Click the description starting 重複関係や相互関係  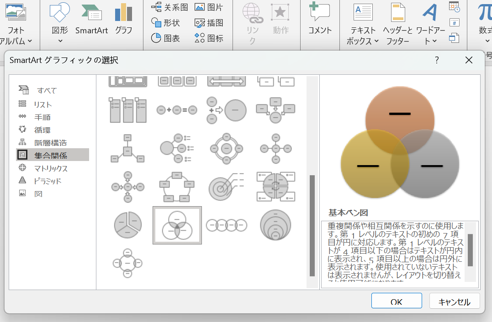395,251
